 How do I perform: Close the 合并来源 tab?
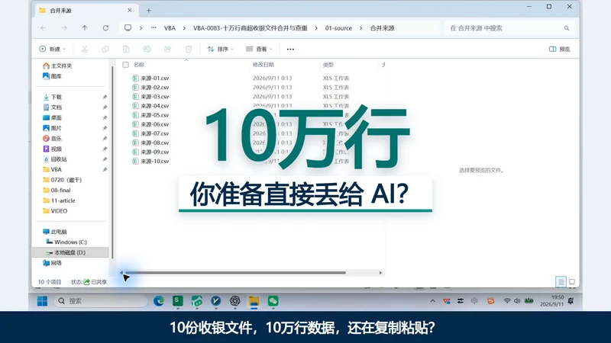(129, 11)
